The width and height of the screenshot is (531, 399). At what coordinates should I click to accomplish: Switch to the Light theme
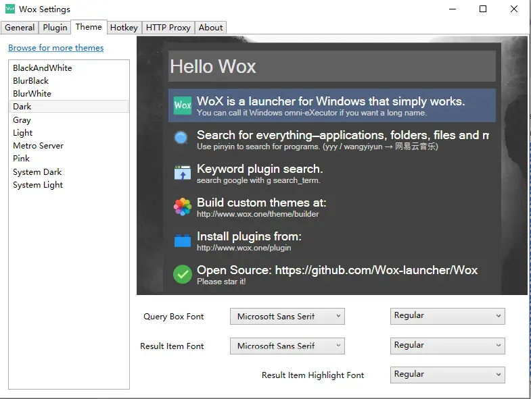click(x=69, y=133)
